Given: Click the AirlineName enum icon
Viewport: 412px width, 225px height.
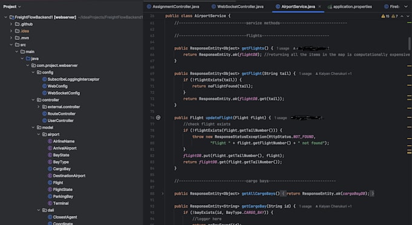Looking at the screenshot, I should [x=50, y=142].
